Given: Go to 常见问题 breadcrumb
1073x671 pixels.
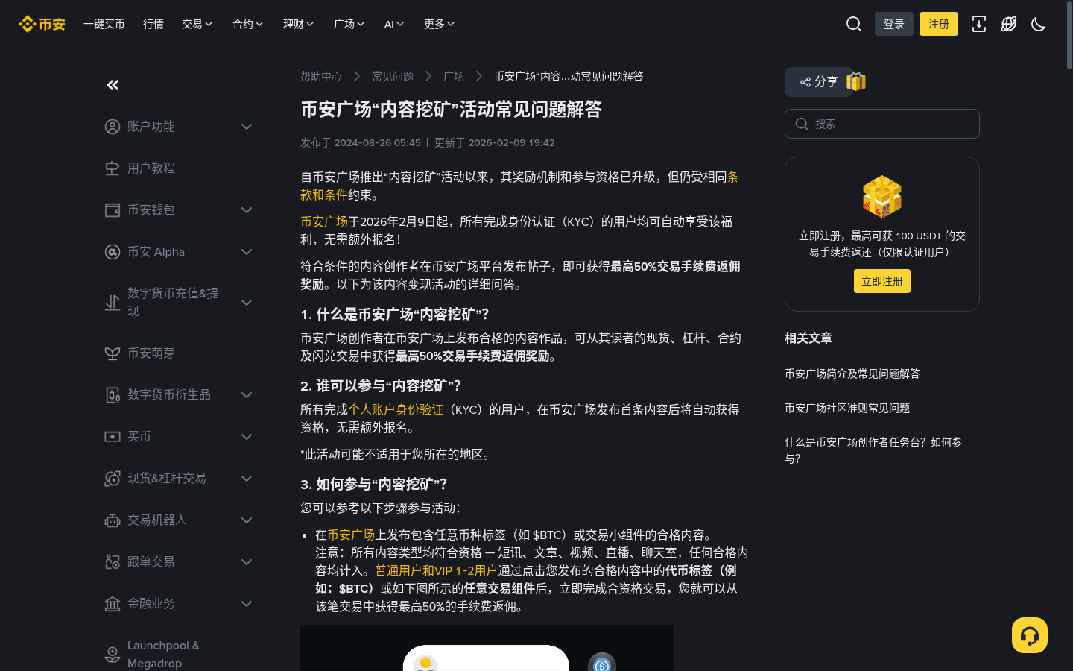Looking at the screenshot, I should click(393, 76).
